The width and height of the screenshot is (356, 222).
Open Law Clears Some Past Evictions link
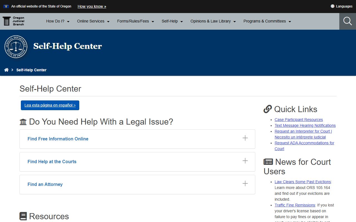(303, 182)
